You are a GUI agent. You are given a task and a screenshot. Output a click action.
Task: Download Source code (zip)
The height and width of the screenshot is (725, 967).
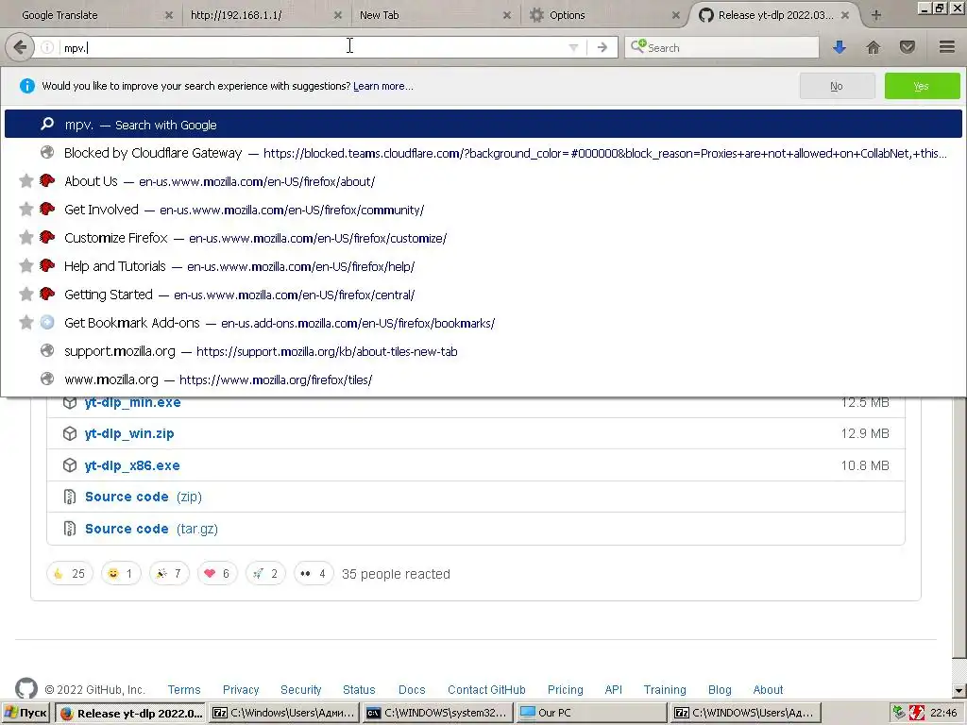coord(144,497)
